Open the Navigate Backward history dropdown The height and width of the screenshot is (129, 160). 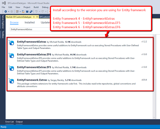[9, 12]
